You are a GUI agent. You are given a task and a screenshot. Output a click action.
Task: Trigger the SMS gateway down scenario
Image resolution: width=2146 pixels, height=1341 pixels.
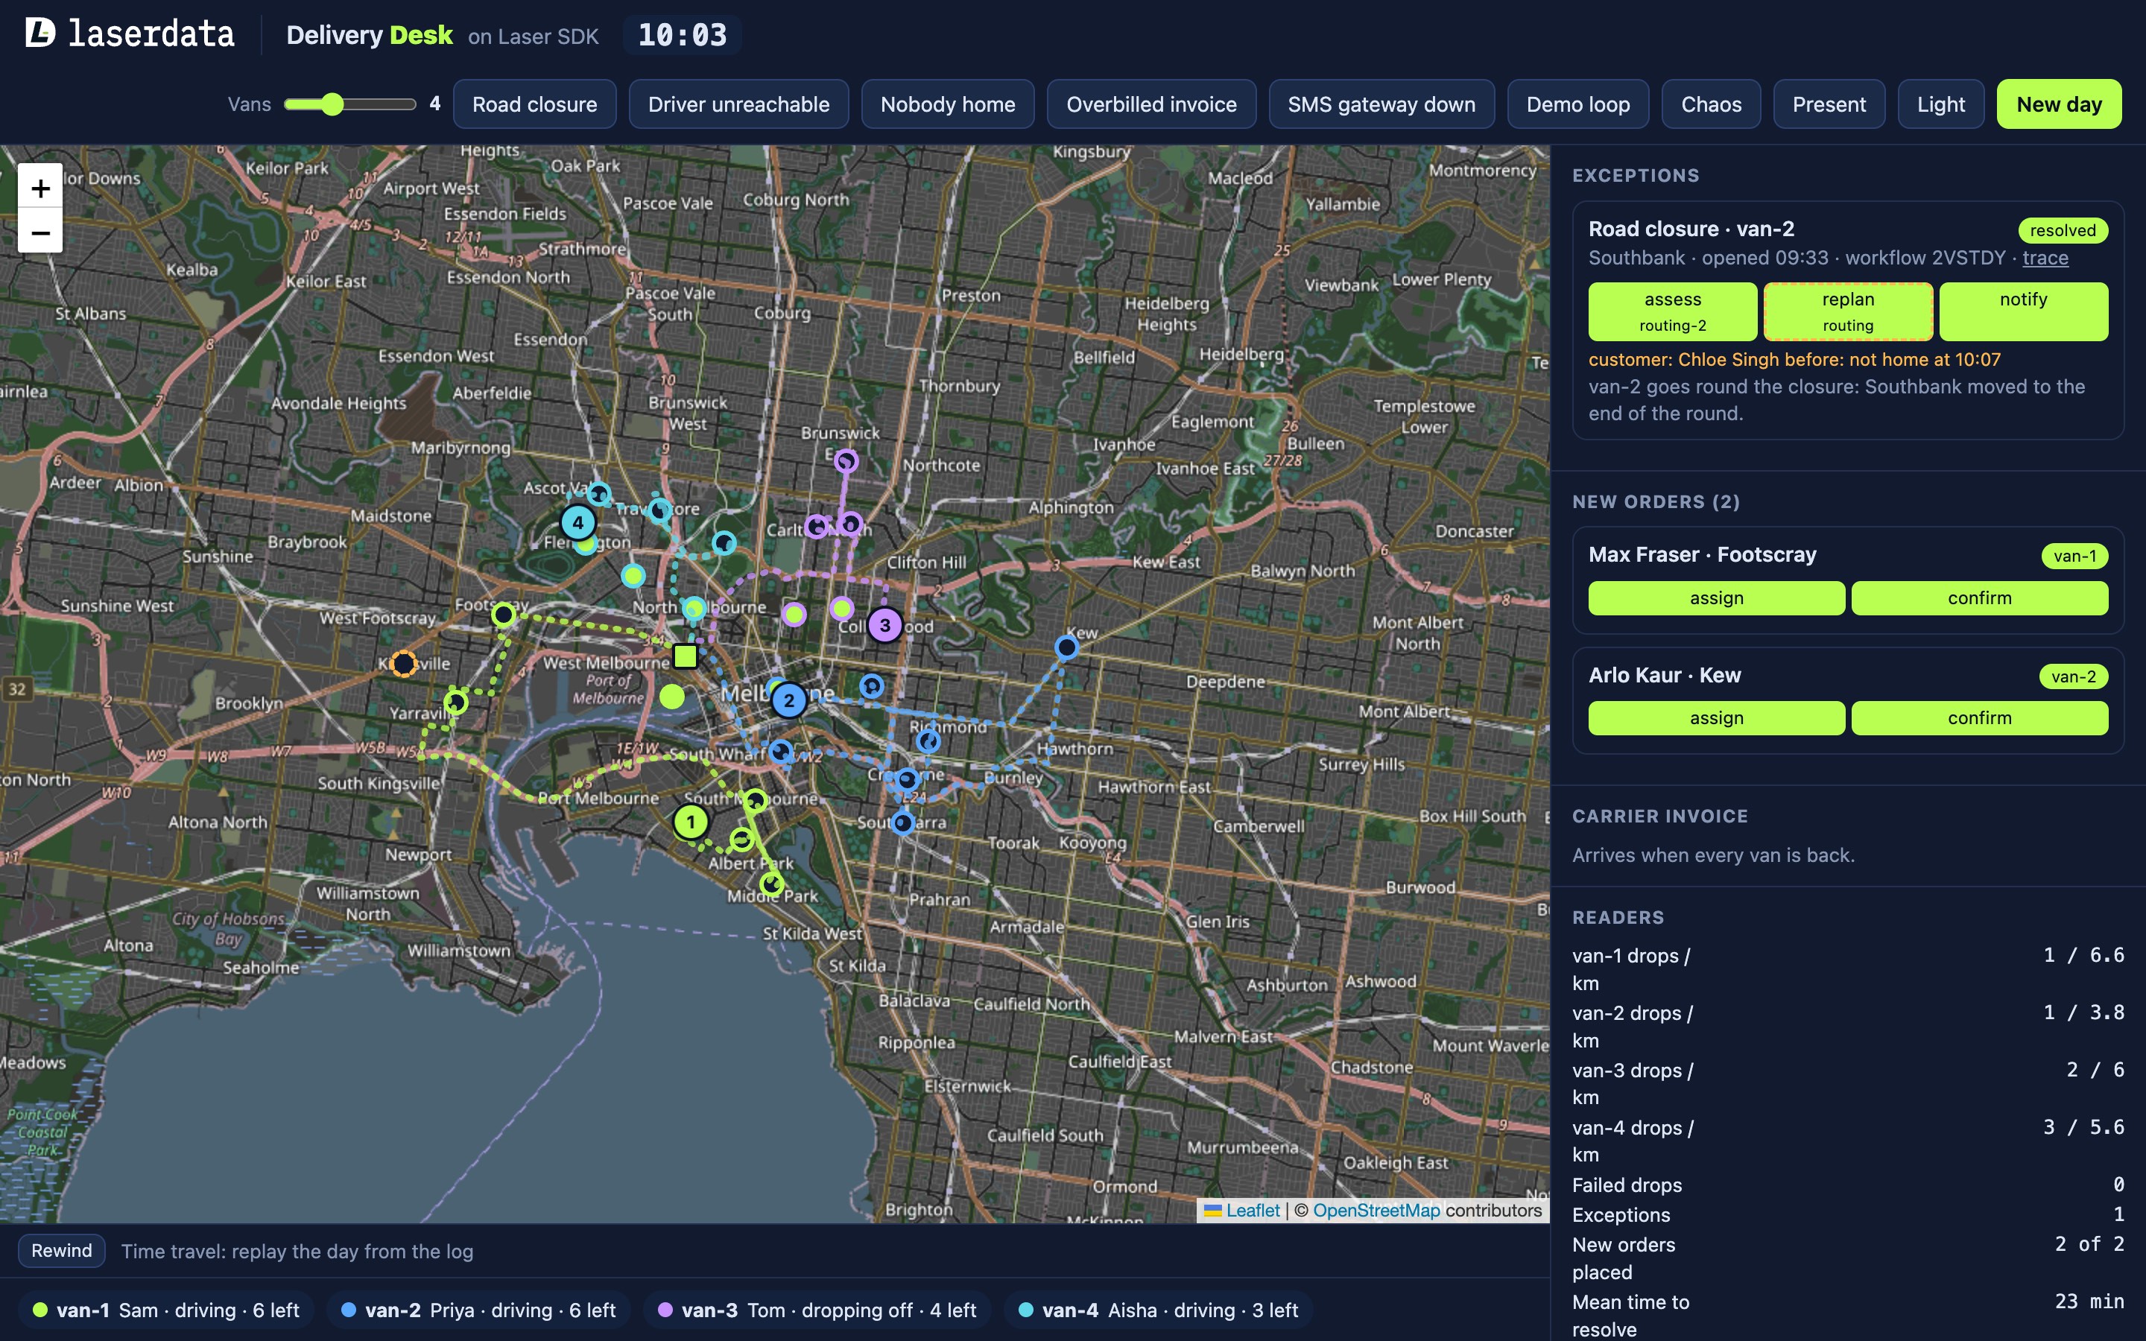tap(1381, 104)
